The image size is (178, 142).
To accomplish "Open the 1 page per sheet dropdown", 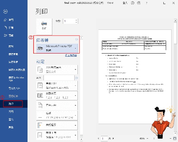I will click(x=57, y=135).
